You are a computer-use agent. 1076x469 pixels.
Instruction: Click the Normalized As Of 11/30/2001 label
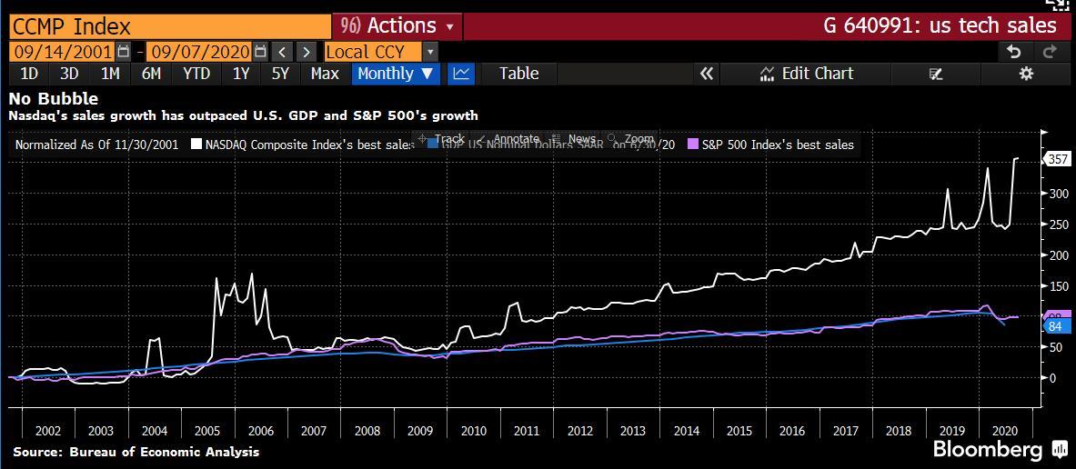click(x=96, y=145)
